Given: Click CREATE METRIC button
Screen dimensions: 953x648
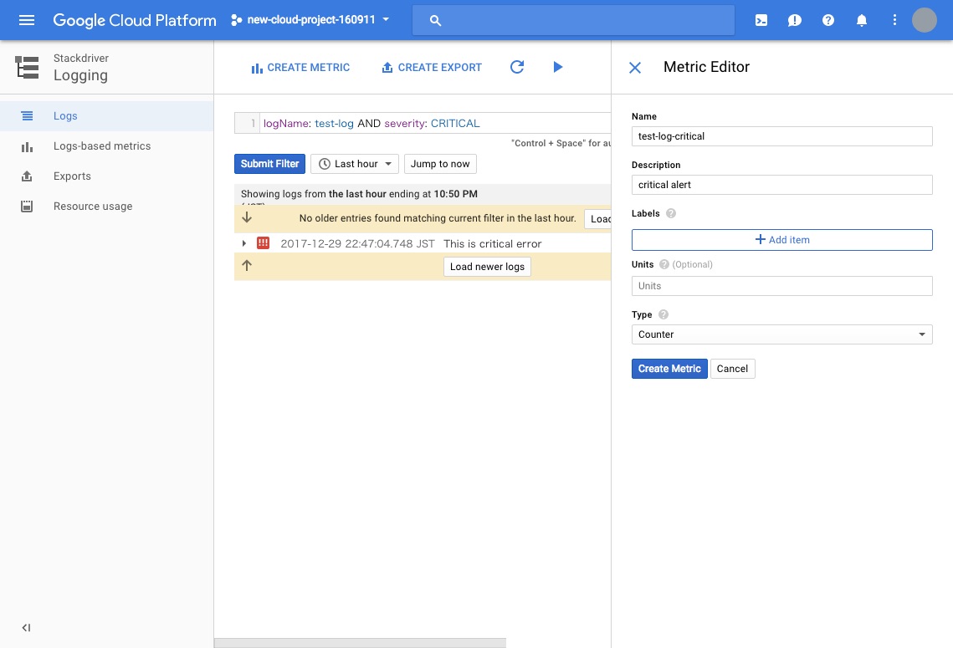Looking at the screenshot, I should [x=300, y=68].
